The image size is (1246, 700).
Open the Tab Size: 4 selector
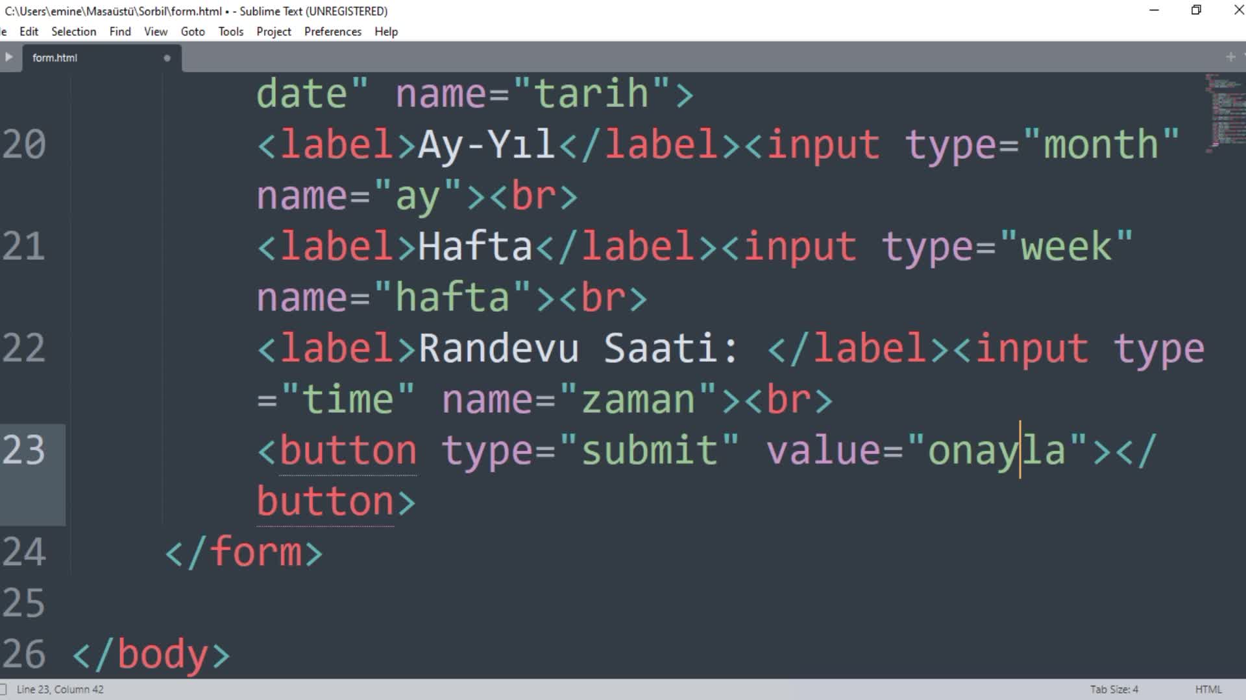[x=1114, y=689]
